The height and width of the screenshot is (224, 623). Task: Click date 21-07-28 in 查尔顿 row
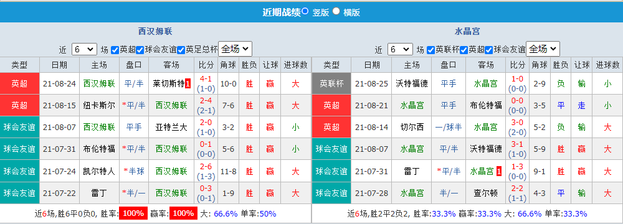371,194
